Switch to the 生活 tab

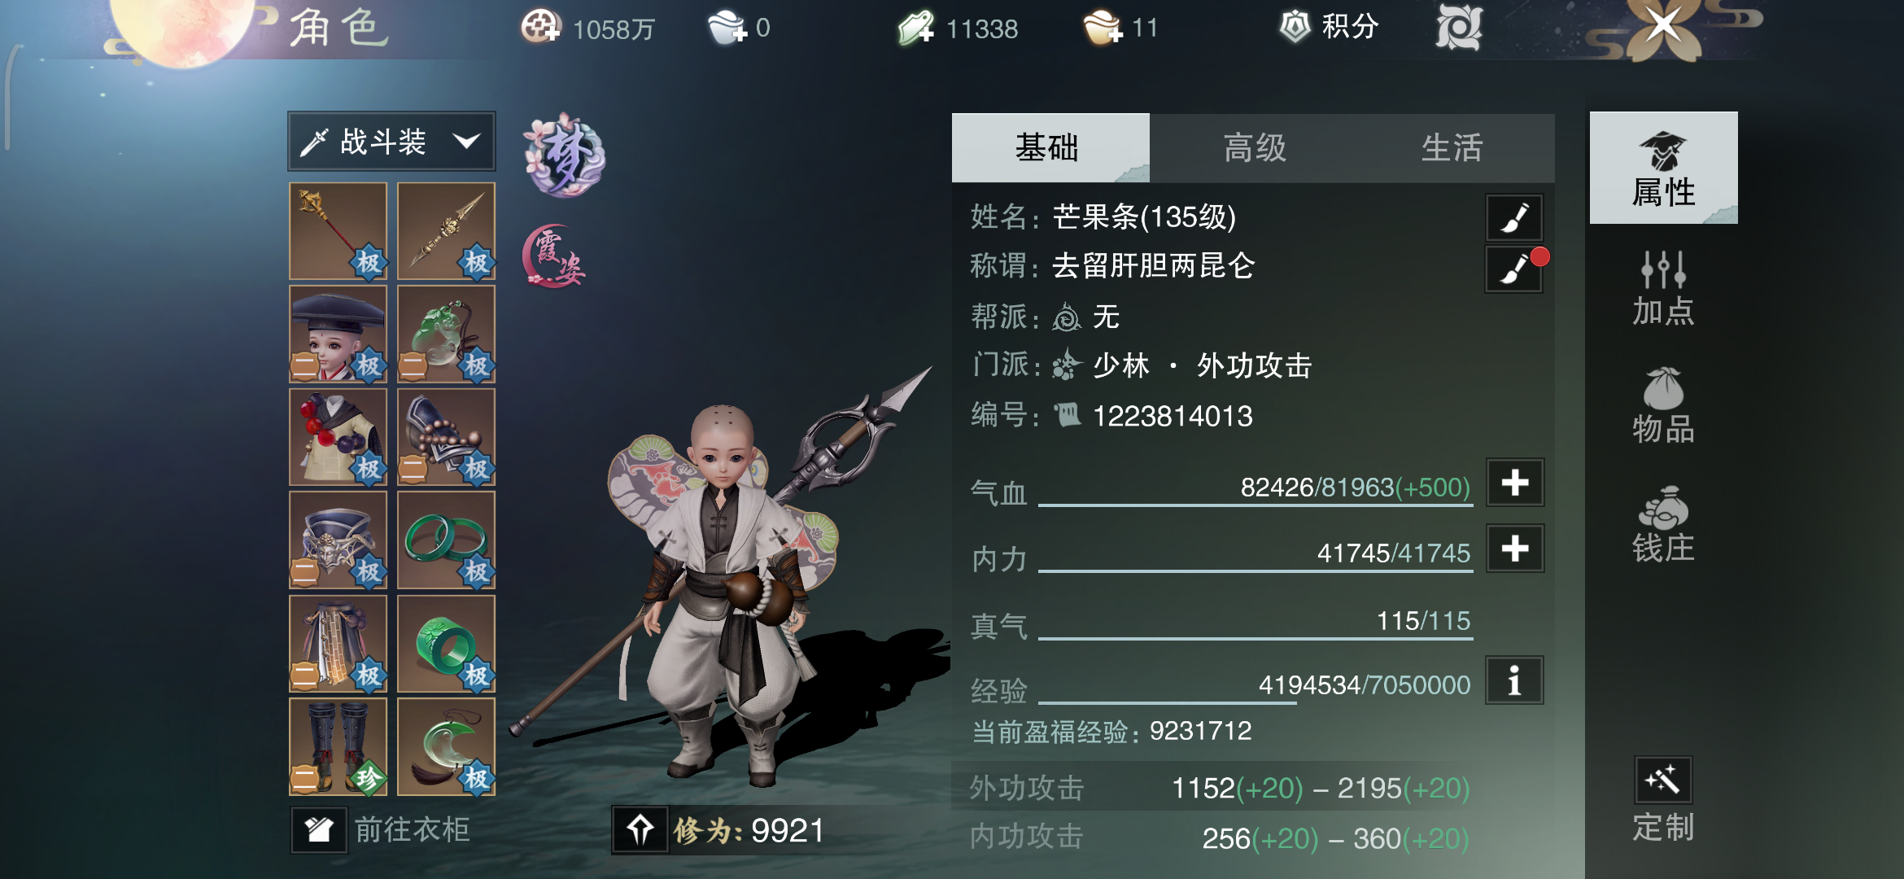(1453, 148)
